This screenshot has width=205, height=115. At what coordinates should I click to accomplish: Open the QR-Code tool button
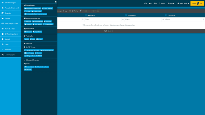coord(28,70)
